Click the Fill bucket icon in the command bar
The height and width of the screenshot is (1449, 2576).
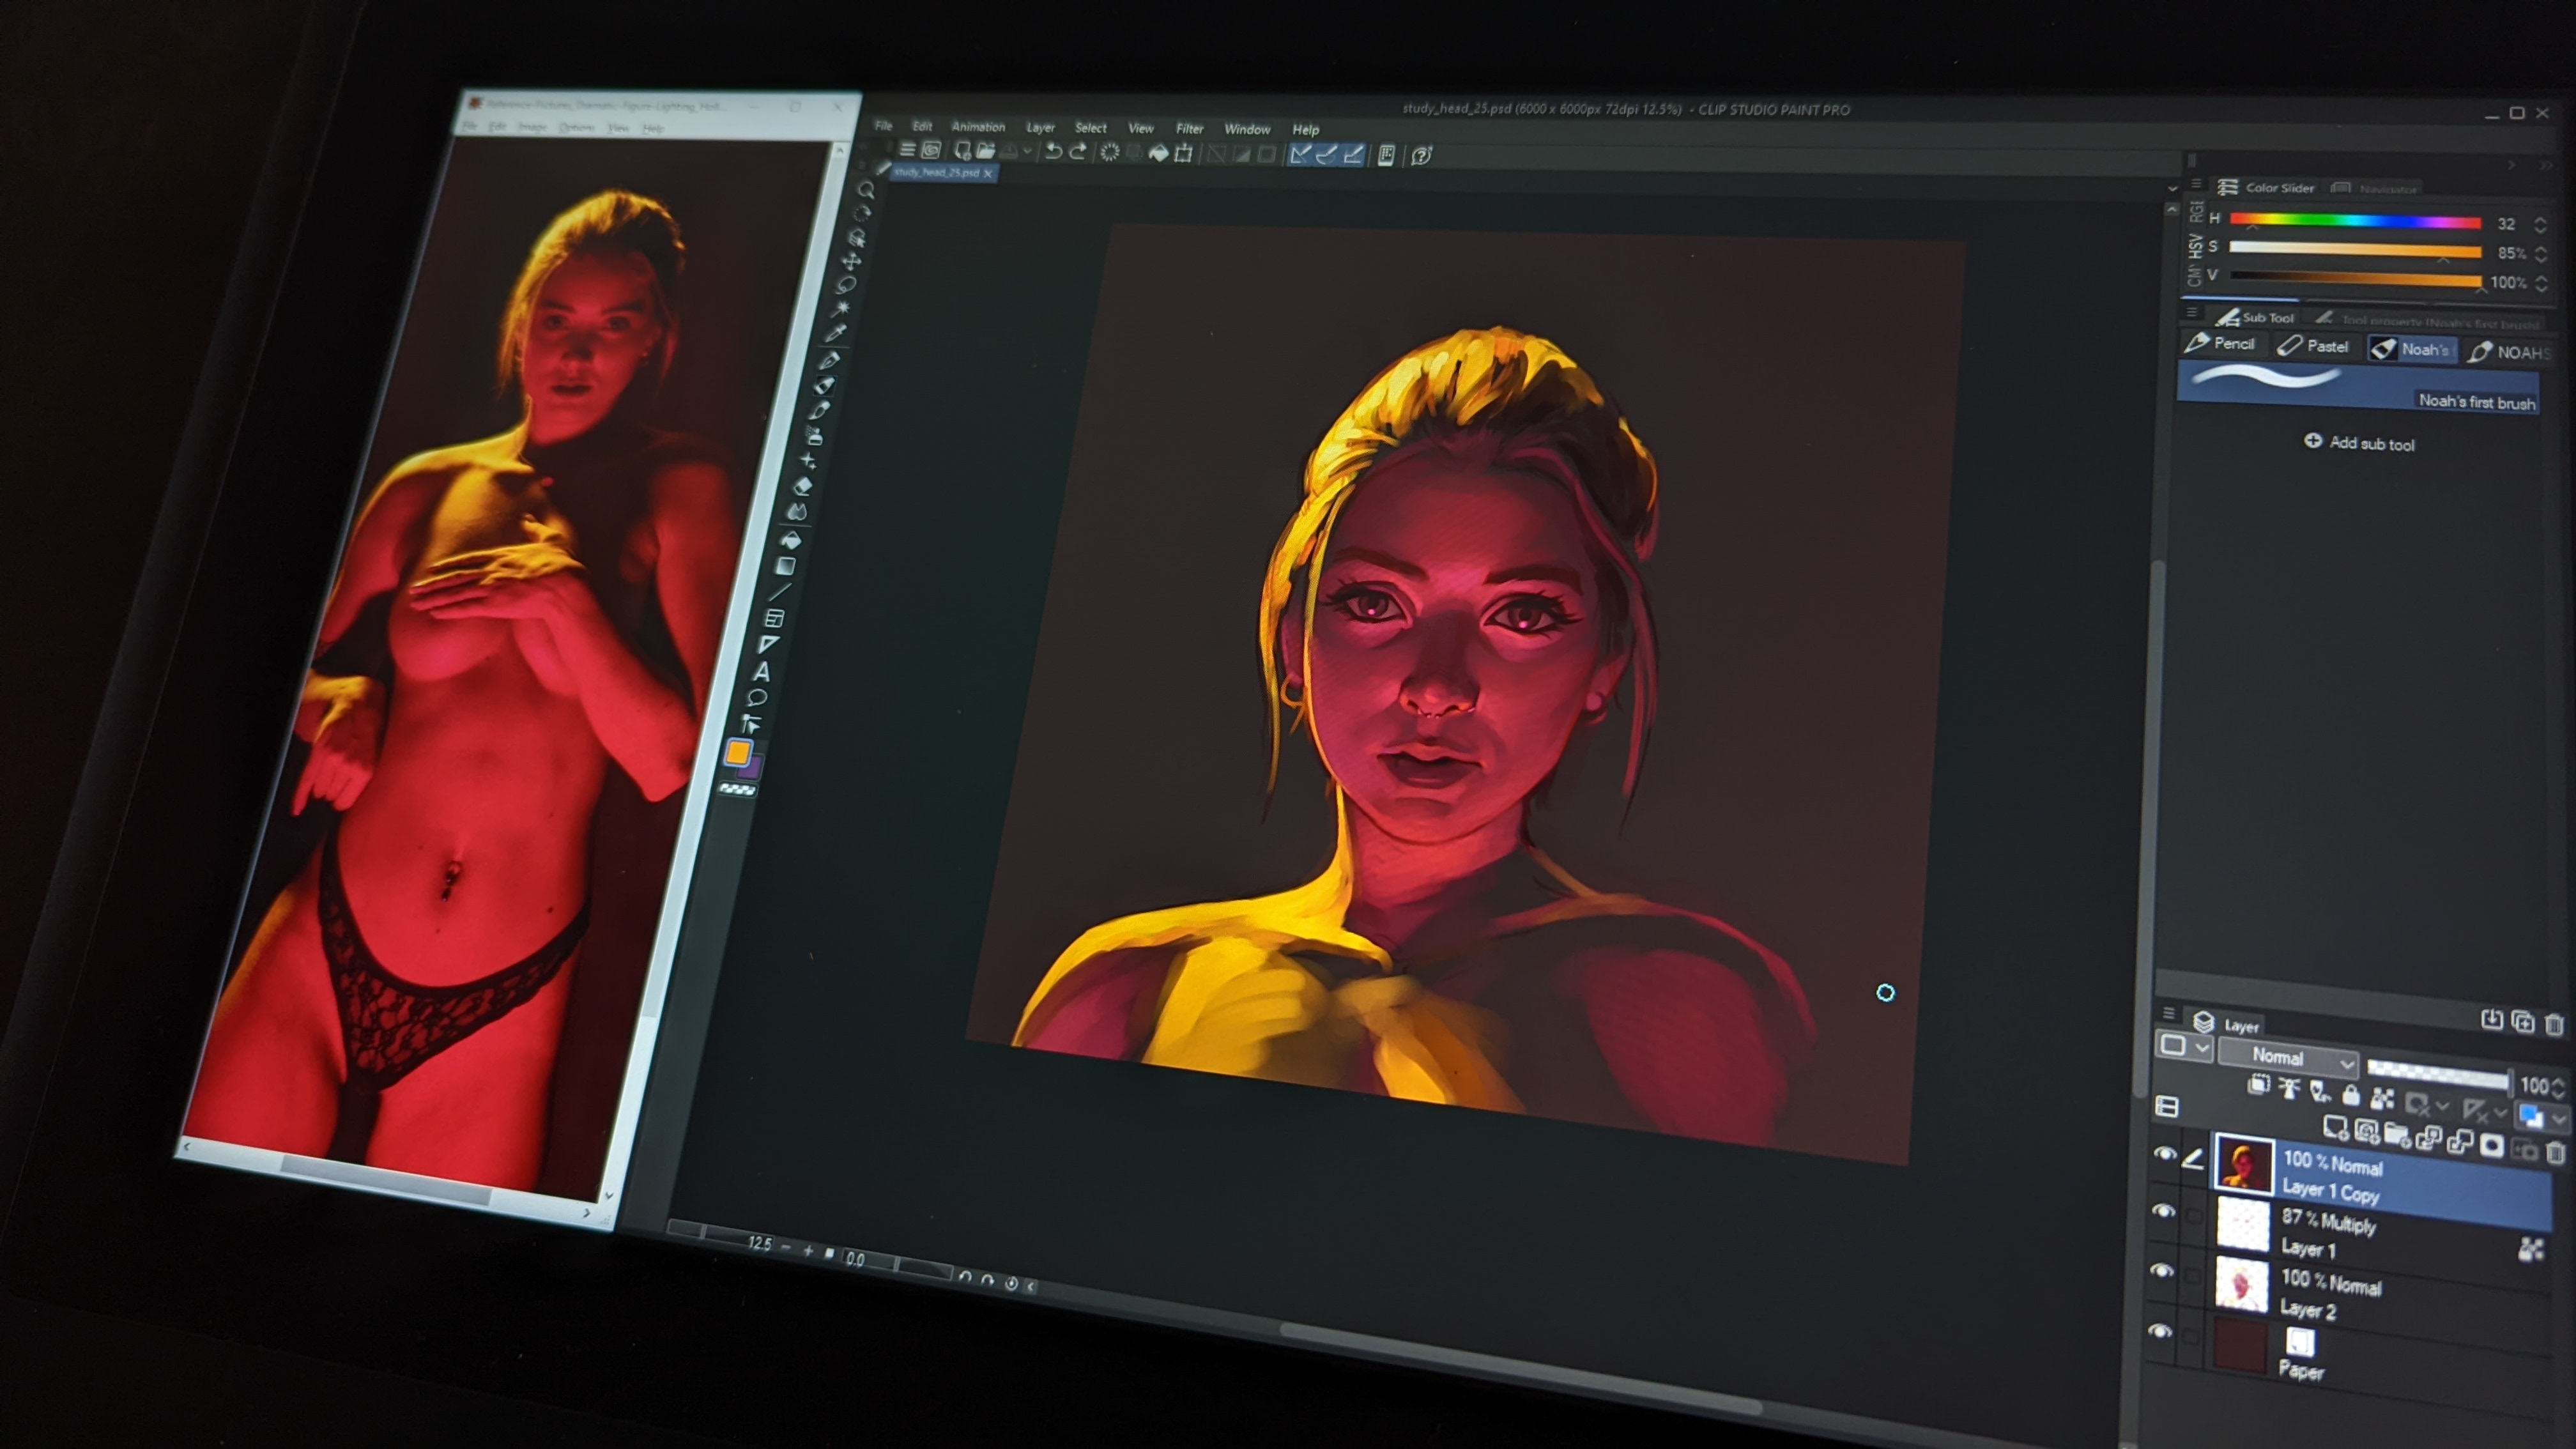coord(1158,153)
